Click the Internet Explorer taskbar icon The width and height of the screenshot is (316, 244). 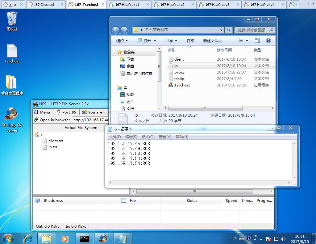point(28,238)
